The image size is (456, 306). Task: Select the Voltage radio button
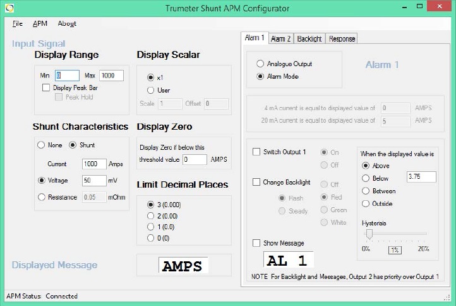pos(42,181)
